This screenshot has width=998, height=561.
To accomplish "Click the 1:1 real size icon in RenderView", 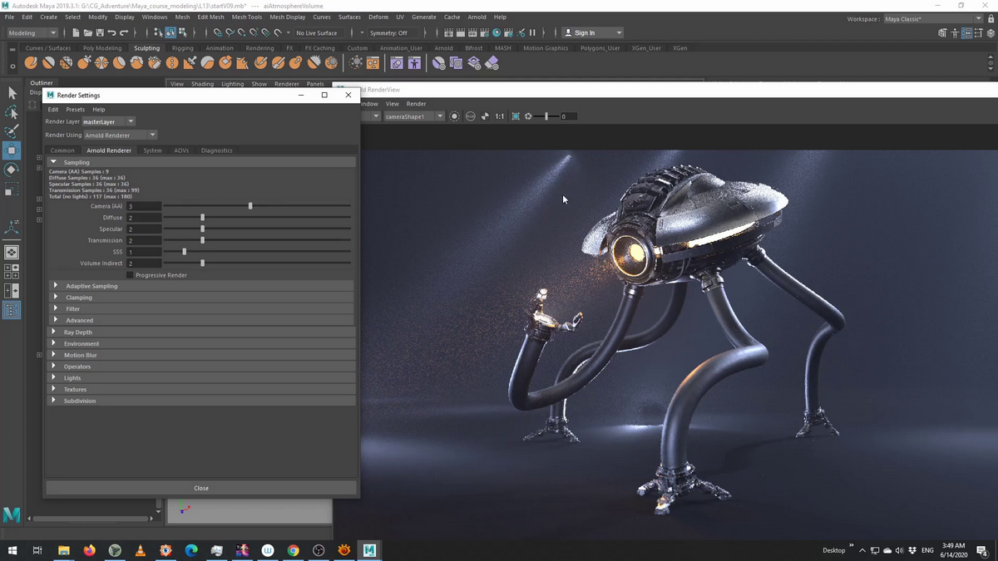I will [500, 116].
